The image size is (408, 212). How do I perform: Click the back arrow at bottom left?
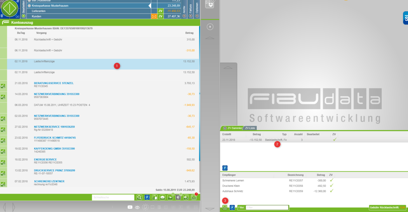pyautogui.click(x=4, y=207)
